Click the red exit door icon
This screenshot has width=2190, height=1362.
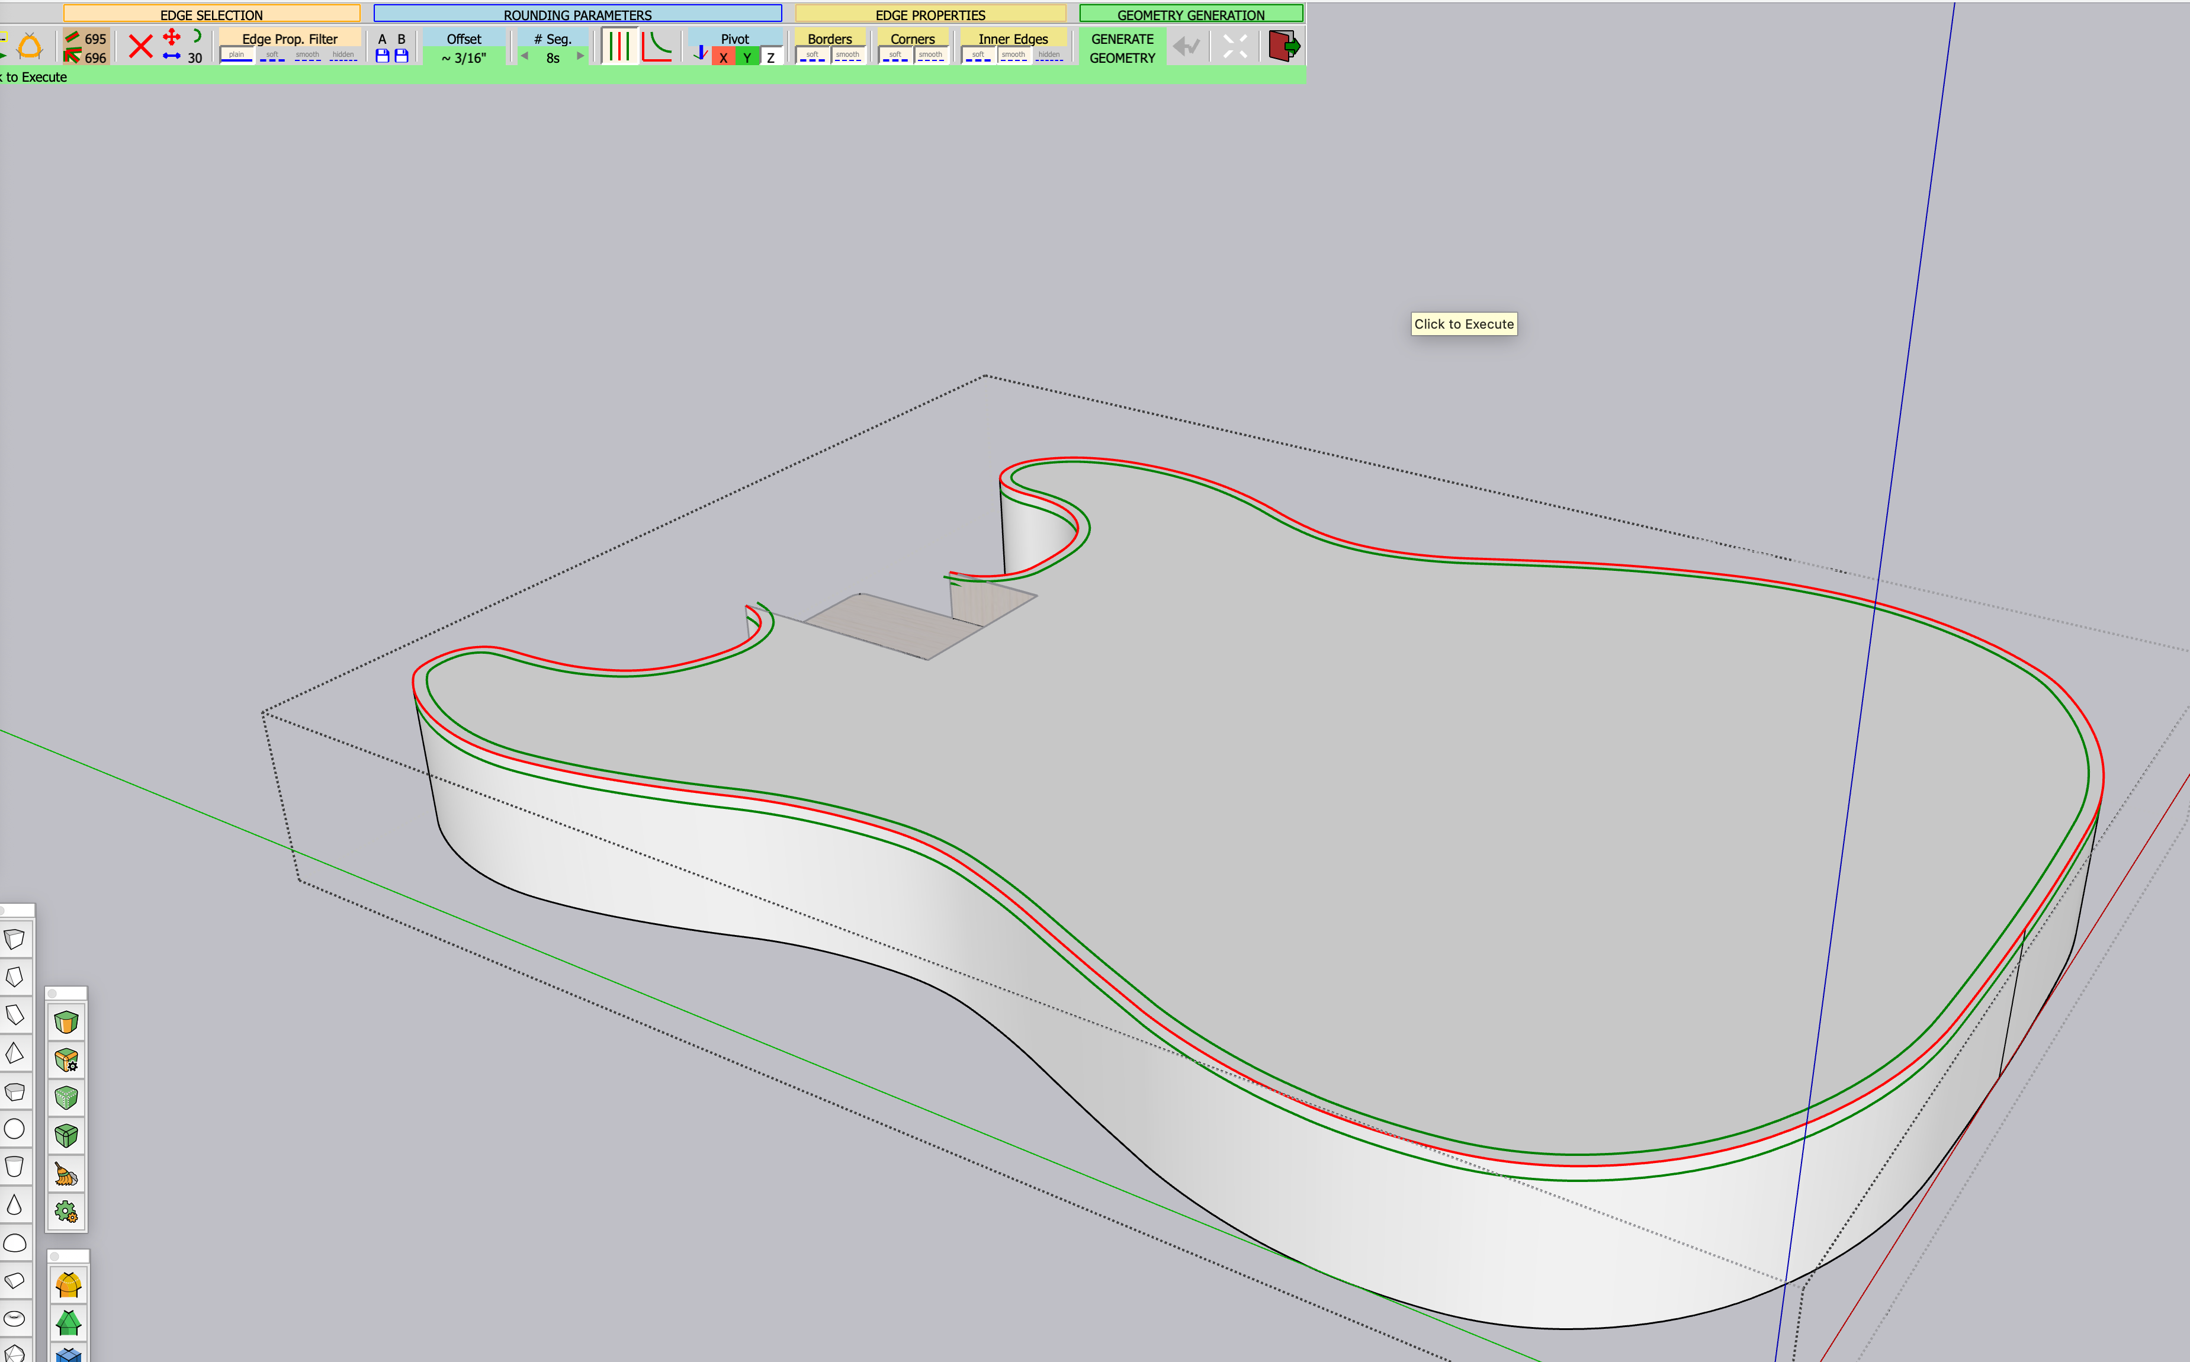[1283, 46]
